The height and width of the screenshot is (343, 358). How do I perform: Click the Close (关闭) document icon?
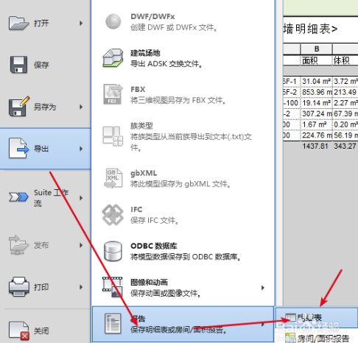click(19, 330)
